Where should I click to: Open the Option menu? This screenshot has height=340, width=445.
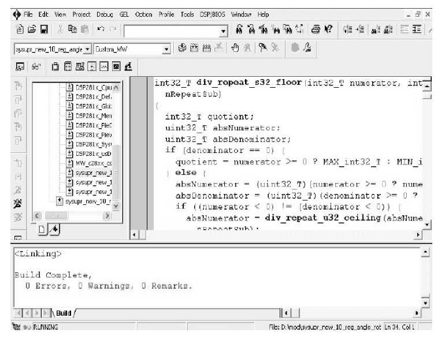(x=143, y=14)
